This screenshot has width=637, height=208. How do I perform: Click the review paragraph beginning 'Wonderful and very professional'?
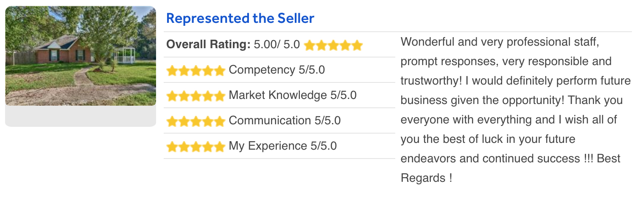point(516,110)
